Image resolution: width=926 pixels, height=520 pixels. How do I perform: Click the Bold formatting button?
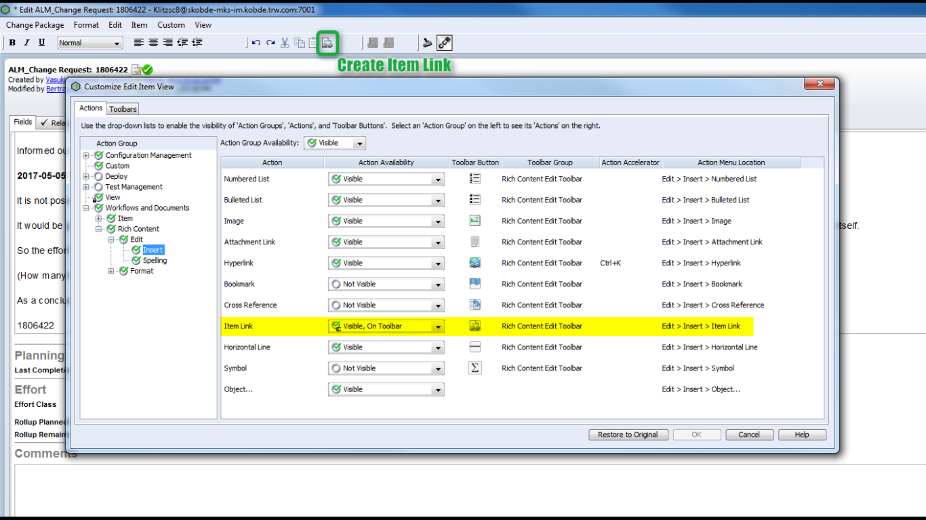point(12,43)
